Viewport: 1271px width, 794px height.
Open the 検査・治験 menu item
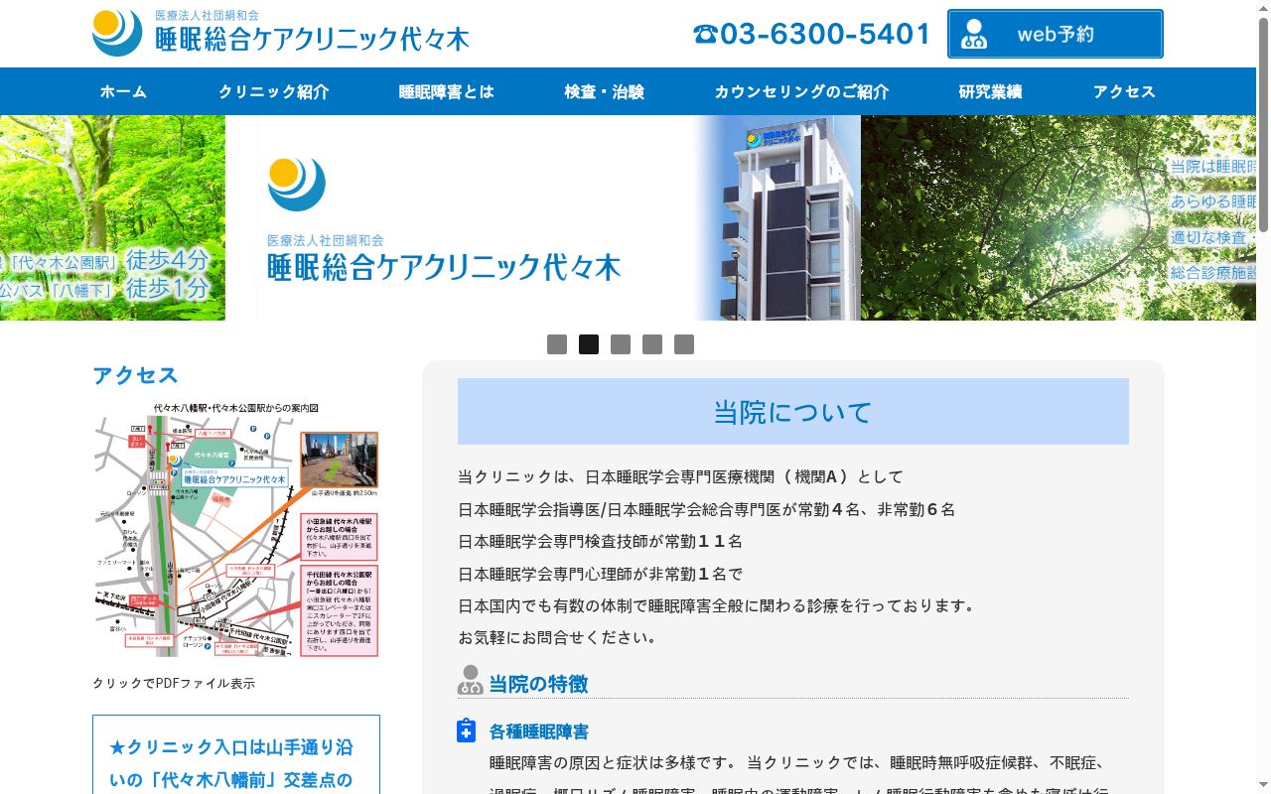tap(605, 91)
